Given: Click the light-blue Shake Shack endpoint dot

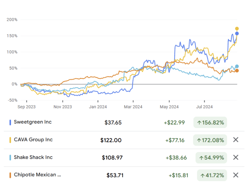Looking at the screenshot, I should pos(237,66).
